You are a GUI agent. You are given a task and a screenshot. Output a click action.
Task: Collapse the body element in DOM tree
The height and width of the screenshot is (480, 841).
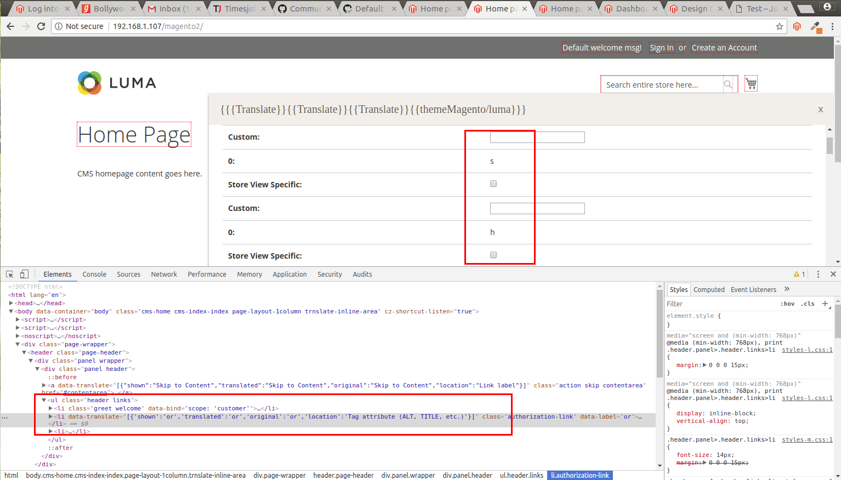pos(11,311)
